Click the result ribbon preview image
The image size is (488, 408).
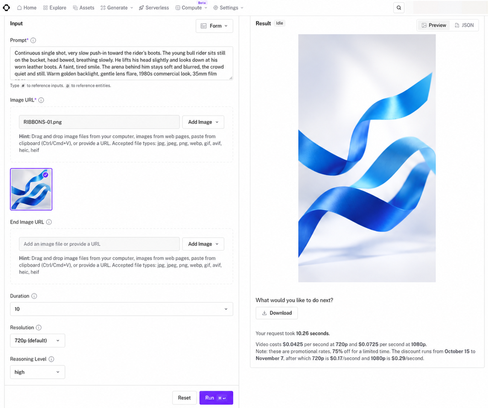point(367,158)
